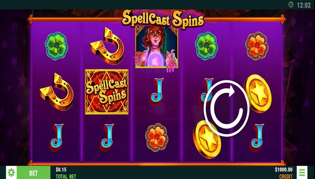Image resolution: width=315 pixels, height=179 pixels.
Task: Open settings with the green gear icon
Action: point(11,172)
